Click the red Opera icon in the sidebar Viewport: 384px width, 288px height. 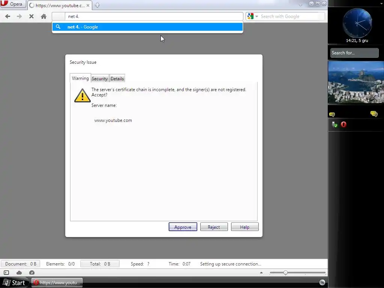343,124
